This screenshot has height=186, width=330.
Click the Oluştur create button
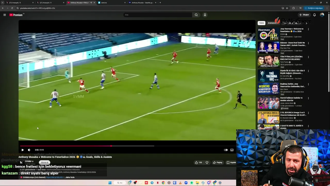(304, 15)
